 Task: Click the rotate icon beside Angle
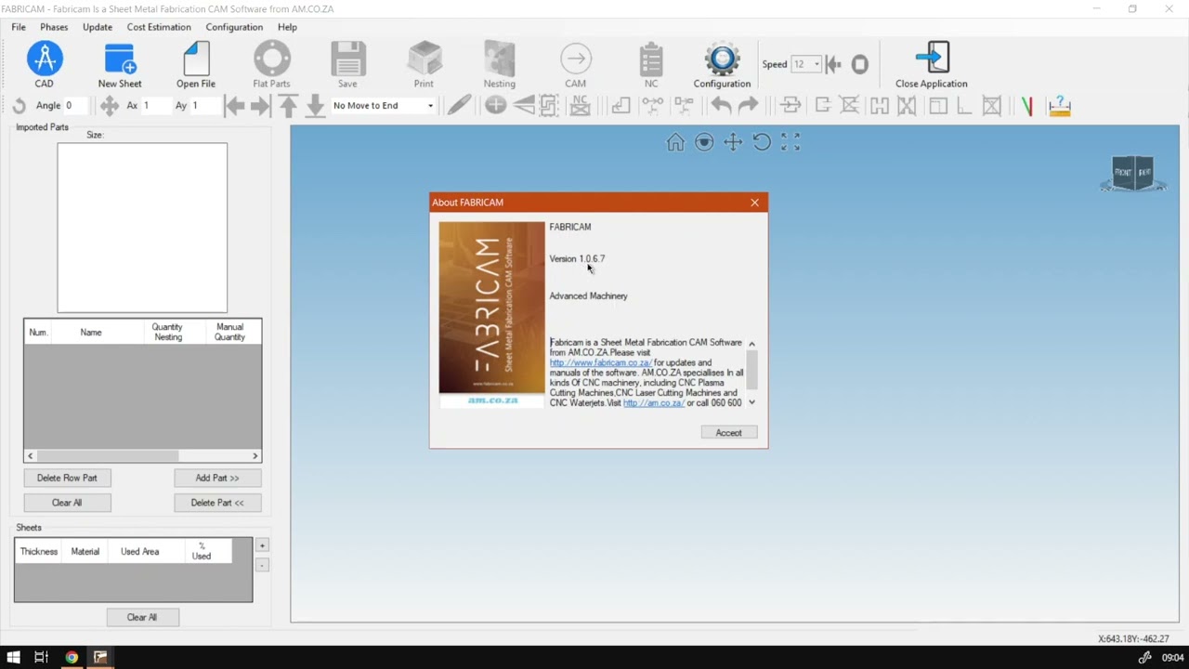pyautogui.click(x=19, y=106)
